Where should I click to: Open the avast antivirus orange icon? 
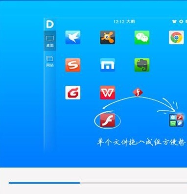107,37
